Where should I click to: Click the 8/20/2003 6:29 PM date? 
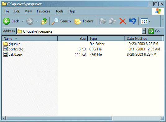[141, 54]
